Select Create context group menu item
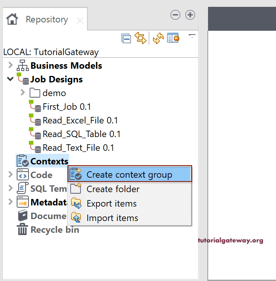Viewport: 276px width, 281px height. point(129,175)
